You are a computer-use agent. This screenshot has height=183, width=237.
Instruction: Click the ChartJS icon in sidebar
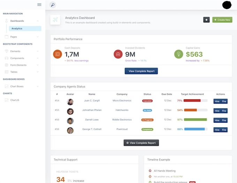coord(7,100)
